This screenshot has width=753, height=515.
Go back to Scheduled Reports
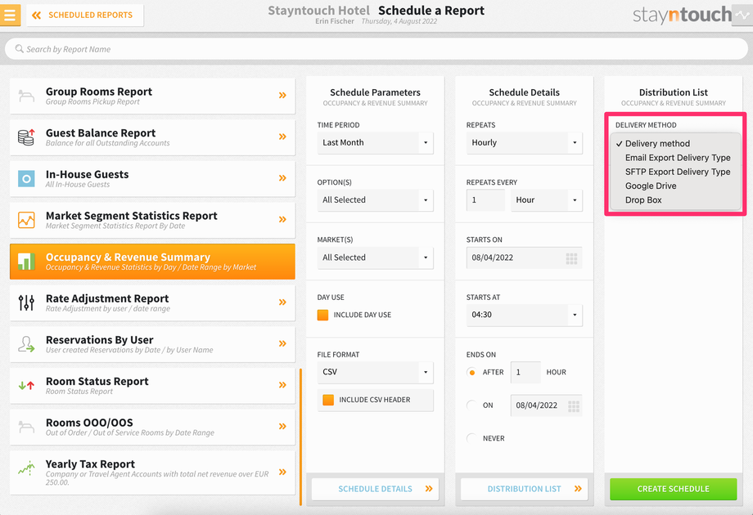coord(85,16)
